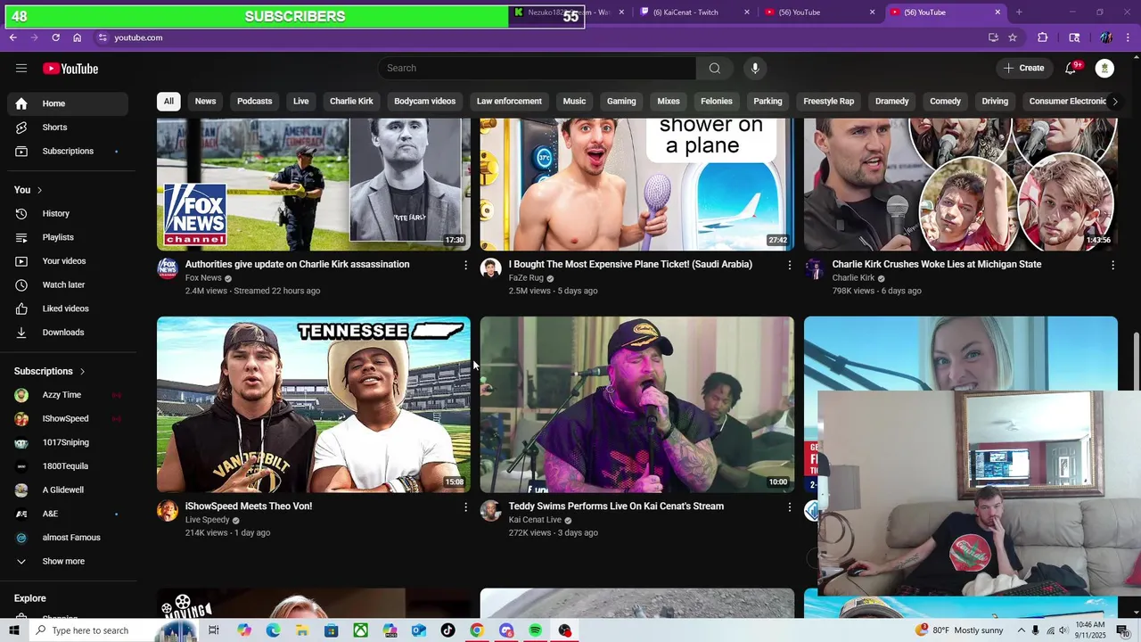Open Spotify from the taskbar
Viewport: 1141px width, 642px height.
click(x=535, y=630)
